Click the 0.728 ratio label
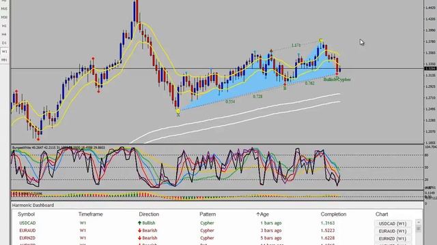The image size is (437, 245). (257, 97)
